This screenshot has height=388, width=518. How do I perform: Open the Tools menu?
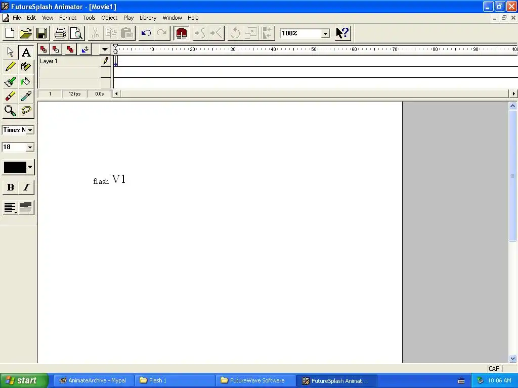tap(89, 18)
